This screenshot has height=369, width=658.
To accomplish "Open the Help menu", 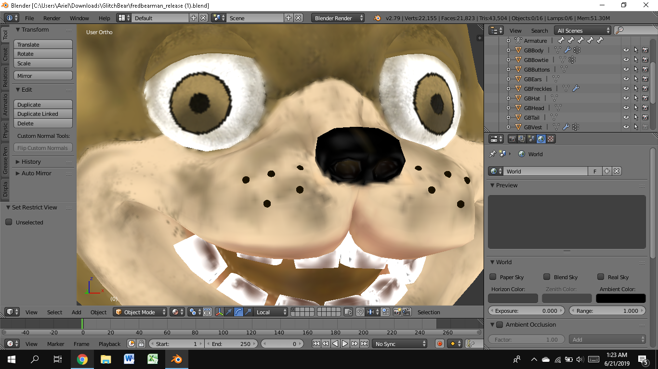I will click(x=105, y=18).
